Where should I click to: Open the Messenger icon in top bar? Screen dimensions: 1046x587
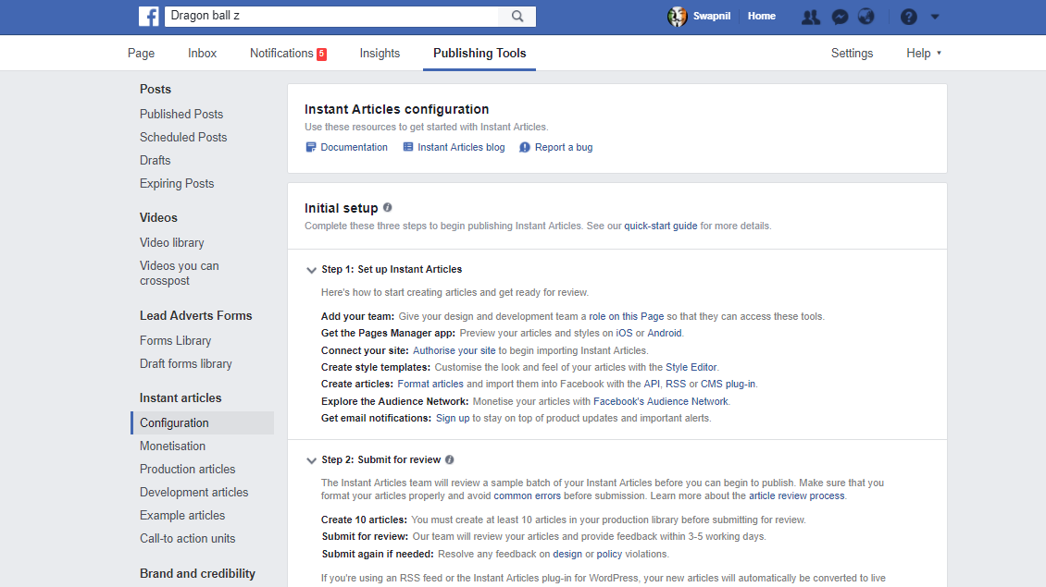[x=840, y=17]
